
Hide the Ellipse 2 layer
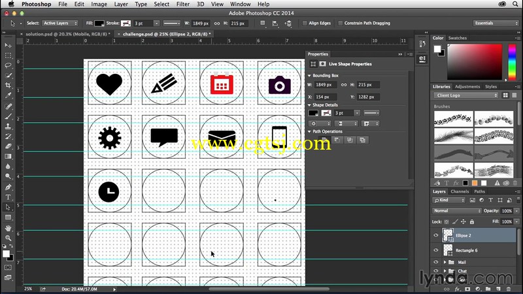(x=435, y=235)
